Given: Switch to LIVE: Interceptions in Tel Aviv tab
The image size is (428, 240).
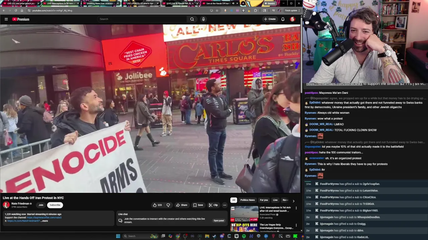Looking at the screenshot, I should click(x=61, y=3).
